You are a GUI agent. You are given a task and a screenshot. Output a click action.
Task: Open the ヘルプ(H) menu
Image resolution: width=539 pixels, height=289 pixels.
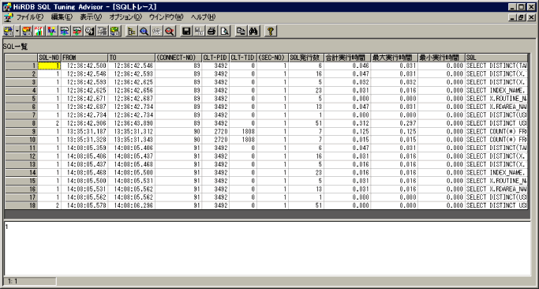tap(203, 17)
